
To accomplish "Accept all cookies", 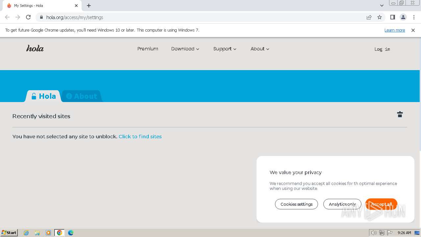I will point(381,204).
